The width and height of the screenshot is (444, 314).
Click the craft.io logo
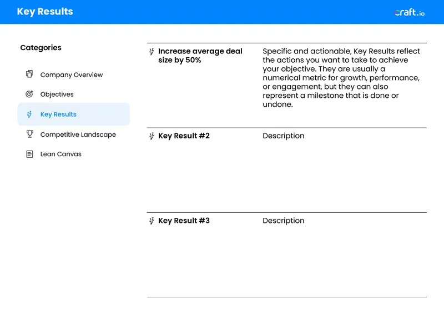click(410, 12)
